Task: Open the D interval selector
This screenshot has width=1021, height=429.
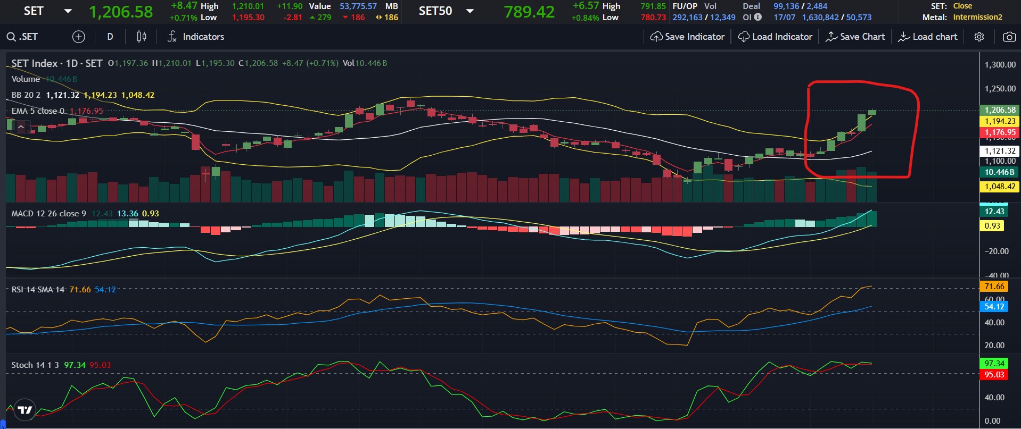Action: pyautogui.click(x=110, y=37)
